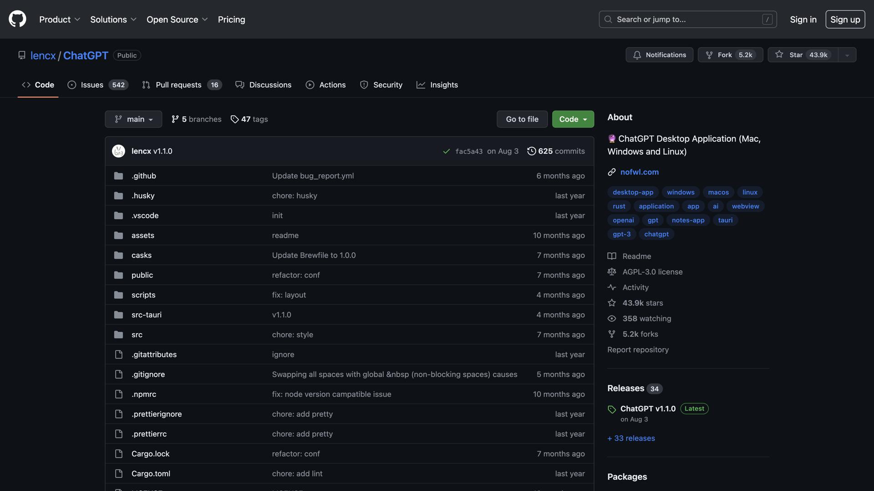Image resolution: width=874 pixels, height=491 pixels.
Task: Click the AGPL-3.0 license scales icon
Action: pyautogui.click(x=611, y=271)
